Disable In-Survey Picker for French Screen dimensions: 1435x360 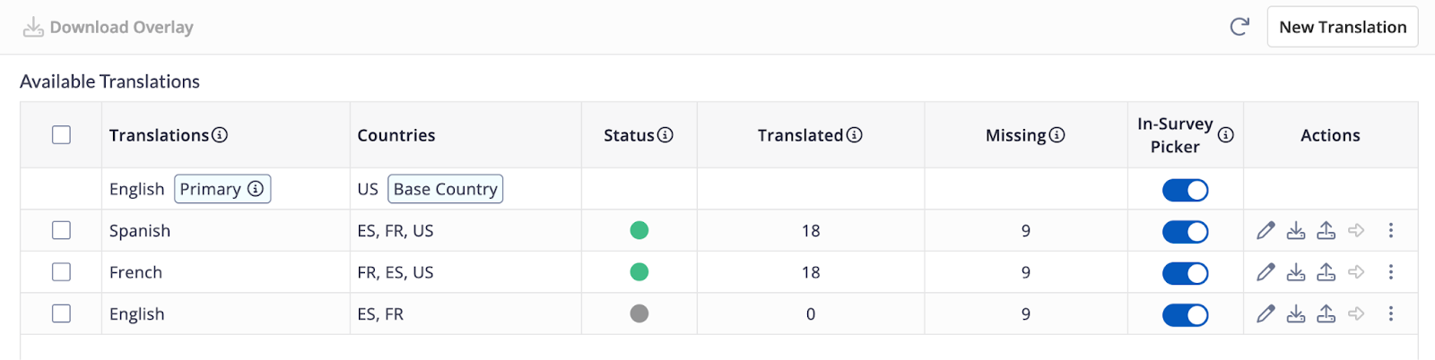tap(1185, 273)
